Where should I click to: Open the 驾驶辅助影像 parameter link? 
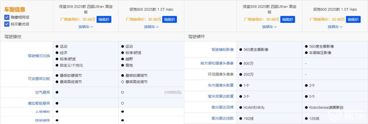point(223,50)
